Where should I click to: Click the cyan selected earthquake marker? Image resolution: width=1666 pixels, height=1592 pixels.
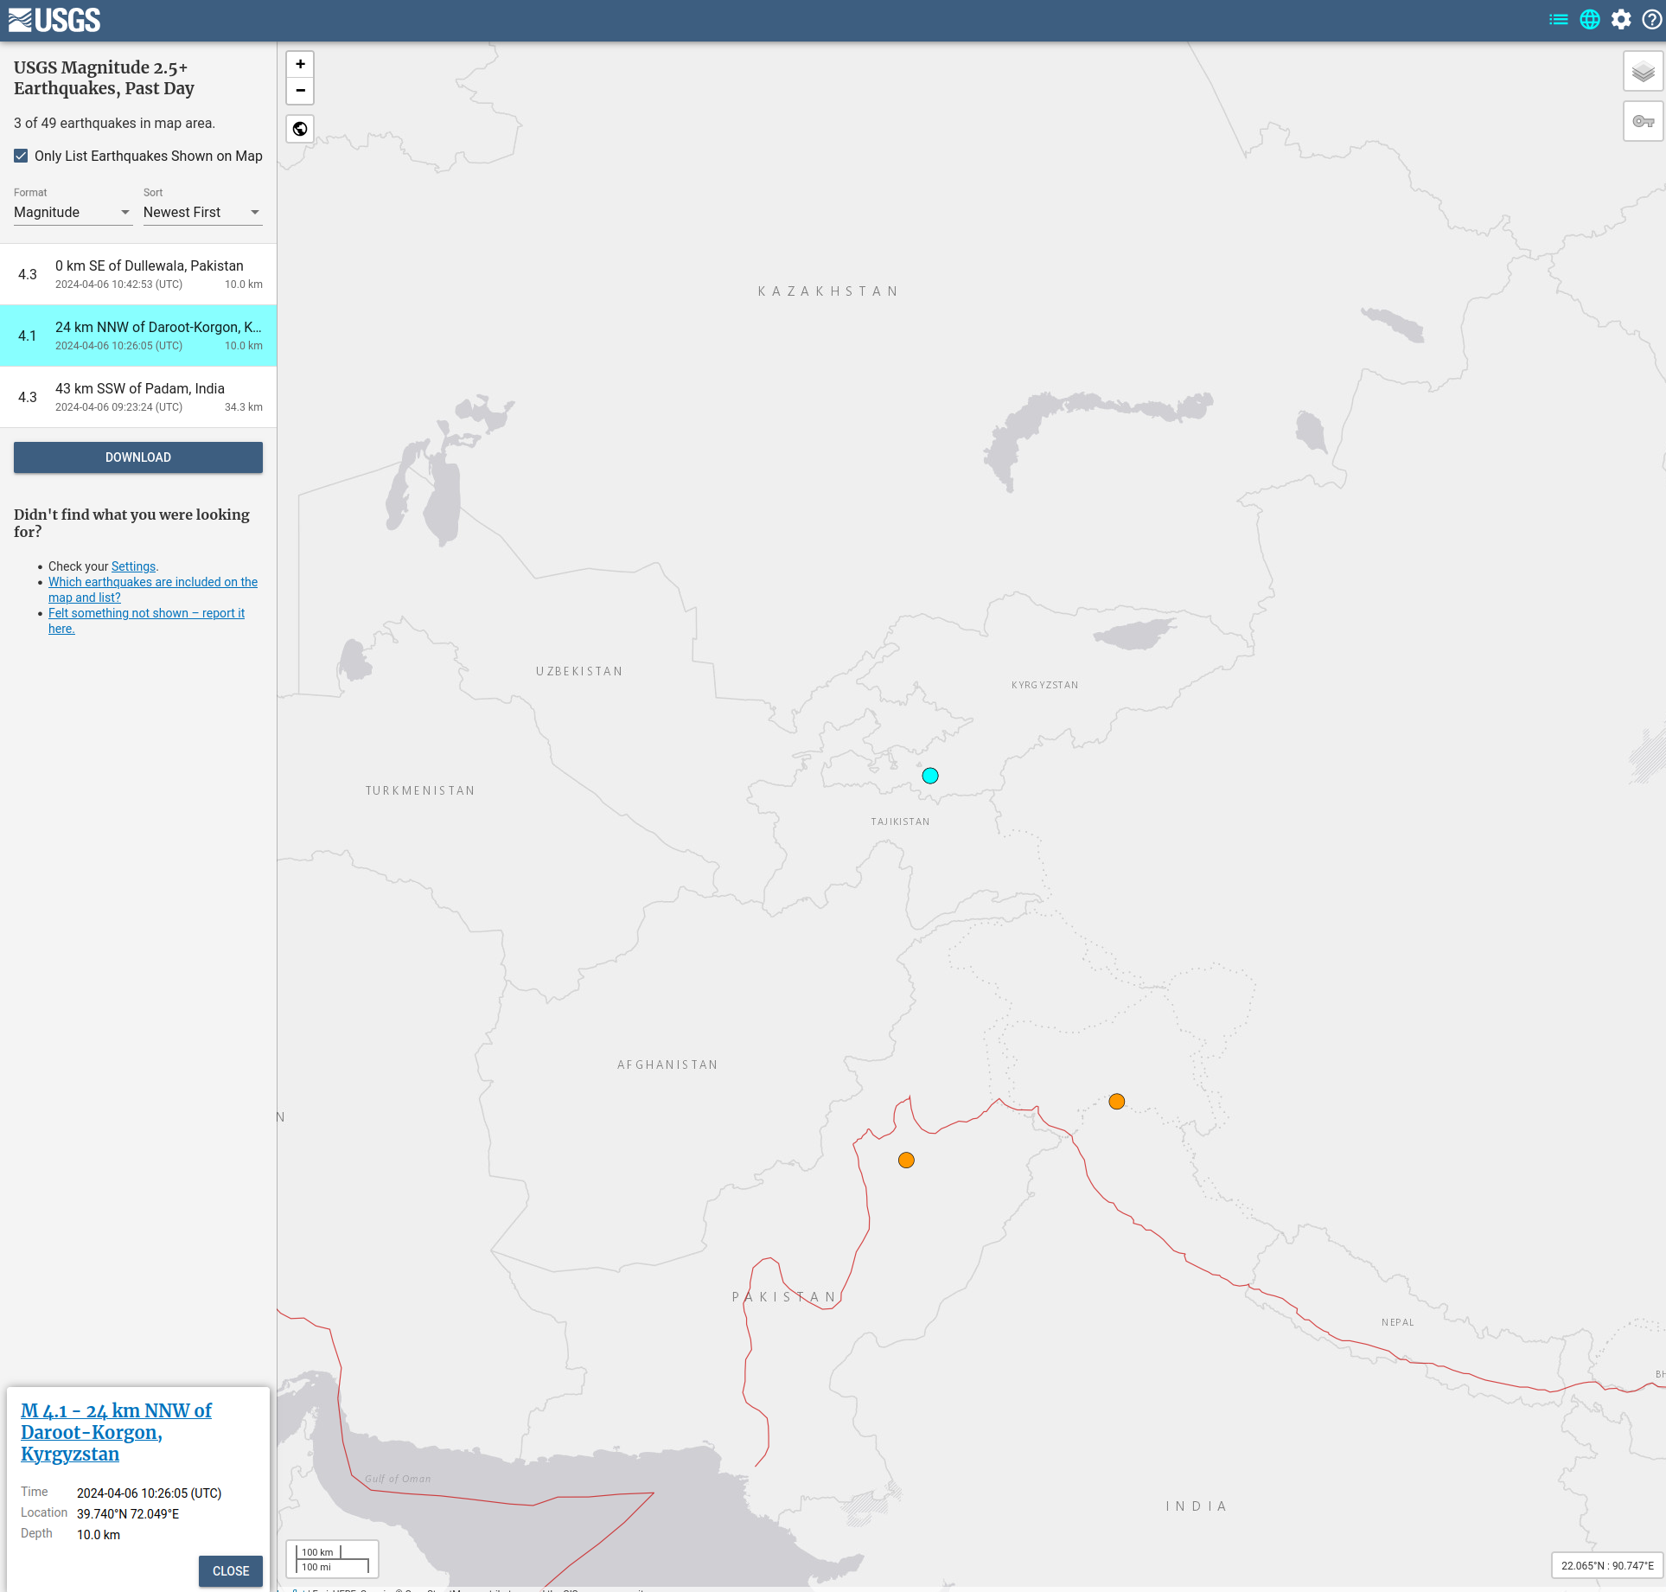[x=930, y=776]
